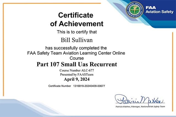Viewport: 176px width, 117px height.
Task: Click the 'FAA Aviation Safety' header text
Action: coord(159,10)
